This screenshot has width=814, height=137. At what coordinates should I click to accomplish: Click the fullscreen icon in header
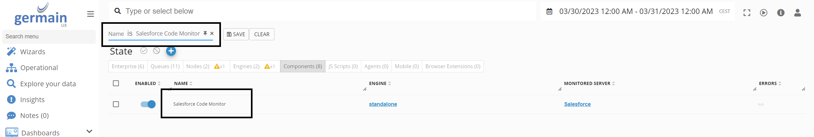click(747, 13)
